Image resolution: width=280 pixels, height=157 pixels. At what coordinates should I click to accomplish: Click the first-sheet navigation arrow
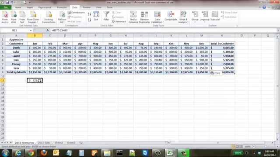(x=2, y=143)
